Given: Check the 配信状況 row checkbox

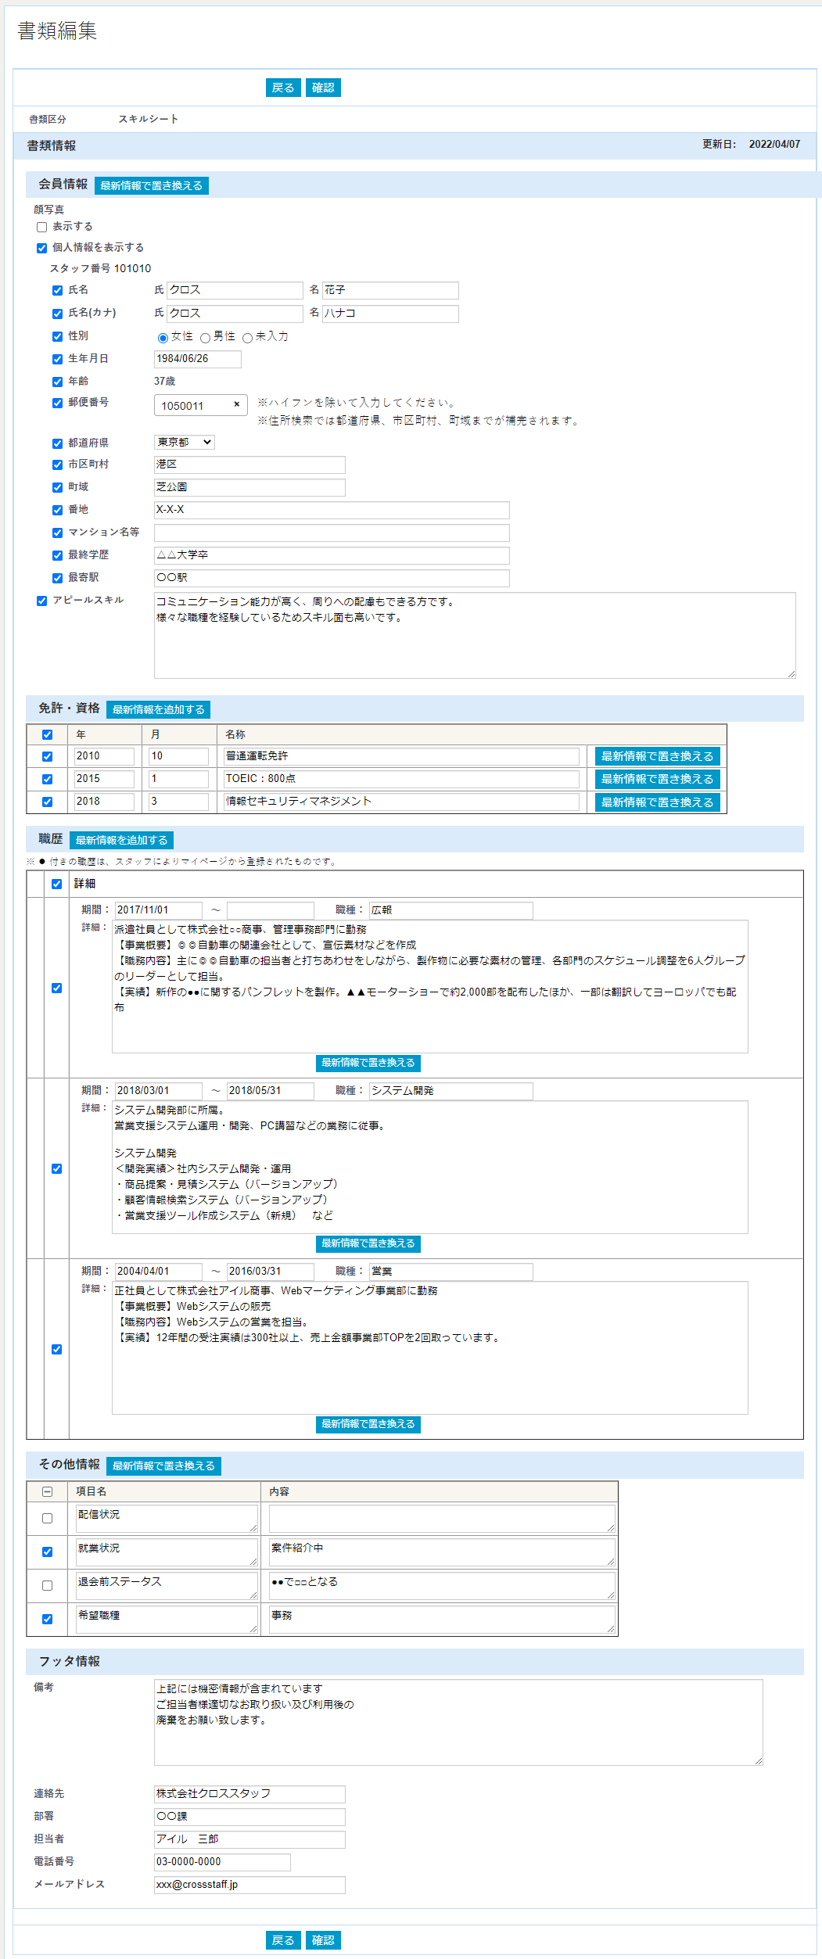Looking at the screenshot, I should click(x=47, y=1518).
